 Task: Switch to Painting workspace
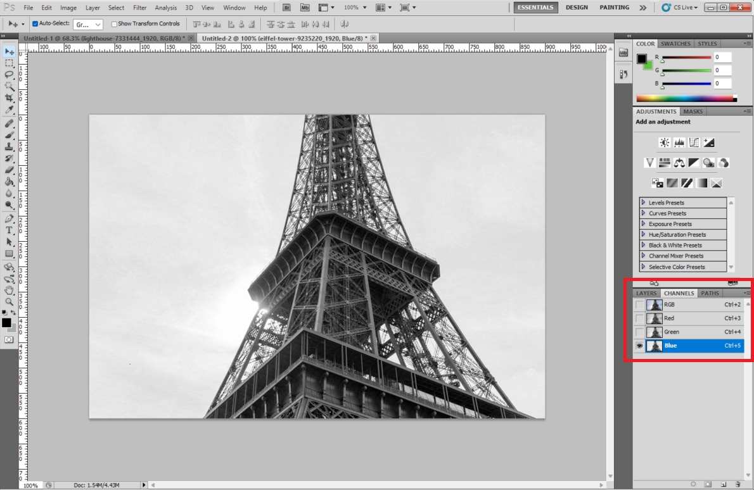(x=615, y=8)
